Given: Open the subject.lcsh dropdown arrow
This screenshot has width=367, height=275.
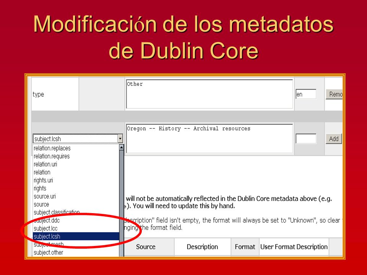Looking at the screenshot, I should pyautogui.click(x=120, y=139).
